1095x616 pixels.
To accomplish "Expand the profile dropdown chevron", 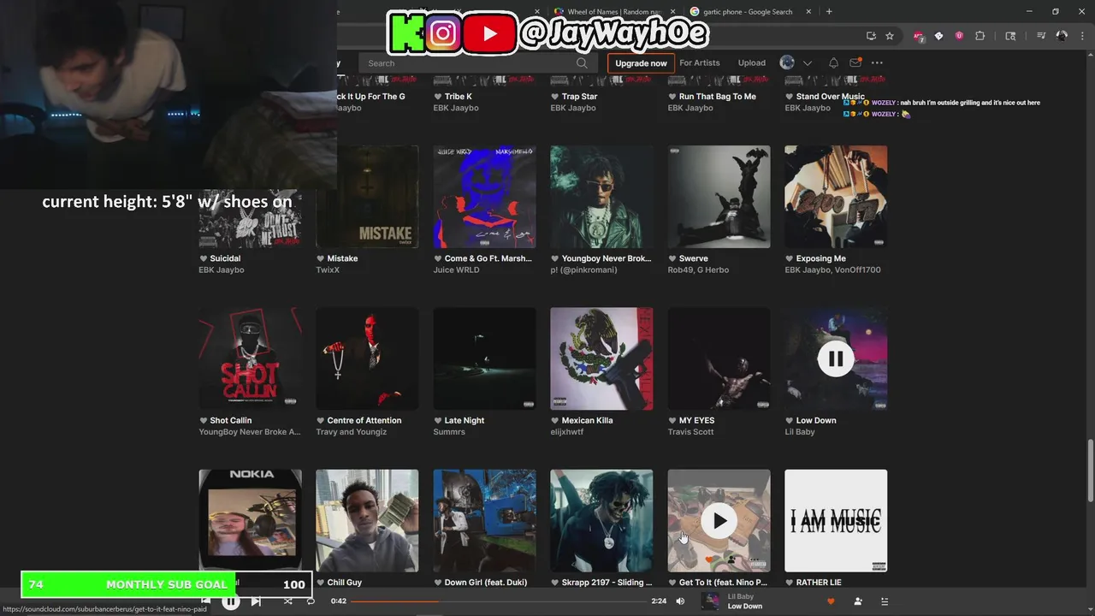I will tap(807, 62).
